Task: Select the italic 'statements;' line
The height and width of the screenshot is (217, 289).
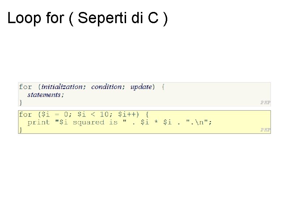Action: 46,95
